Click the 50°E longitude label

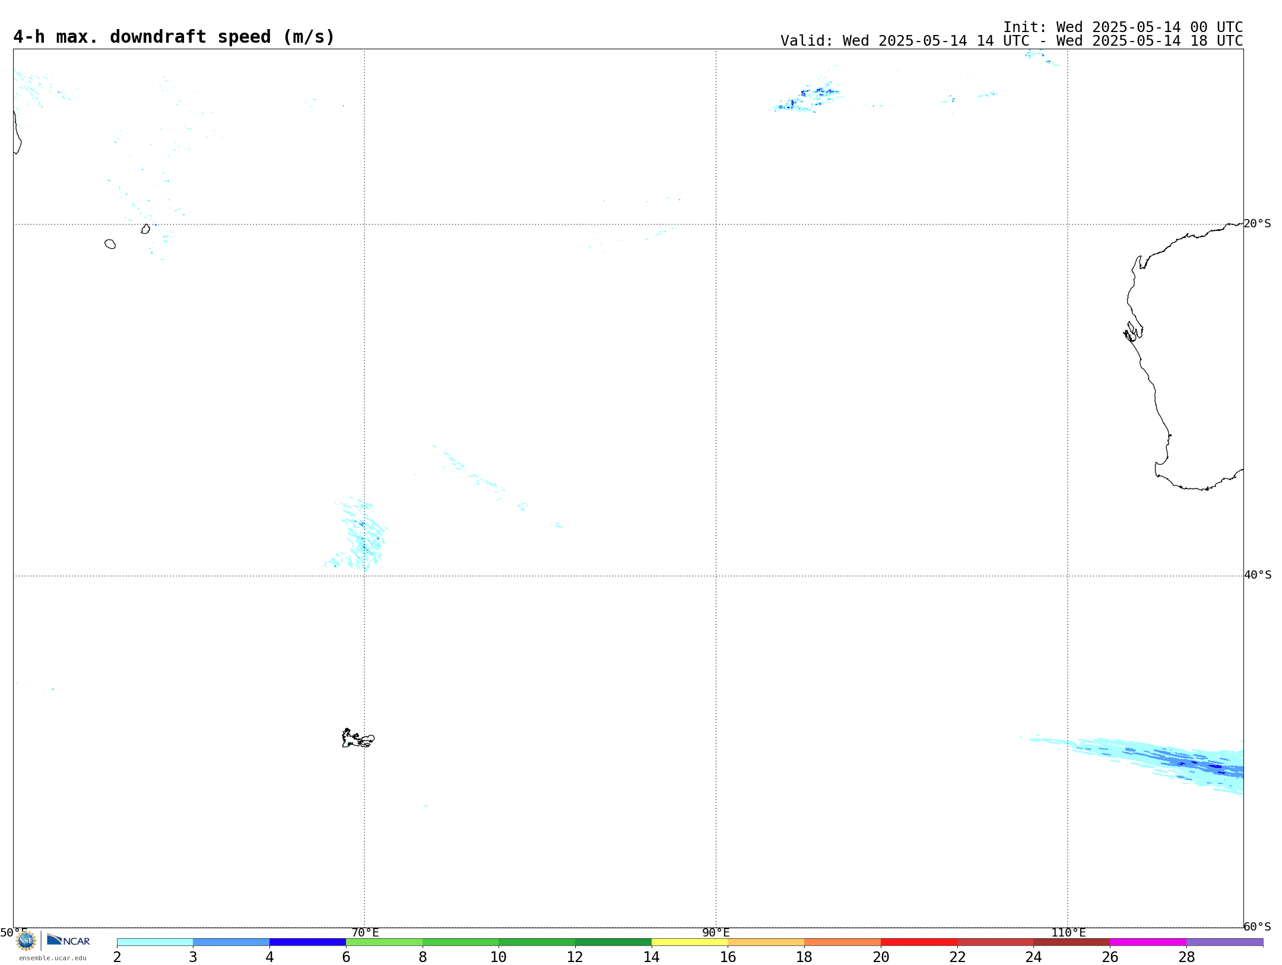[x=14, y=932]
